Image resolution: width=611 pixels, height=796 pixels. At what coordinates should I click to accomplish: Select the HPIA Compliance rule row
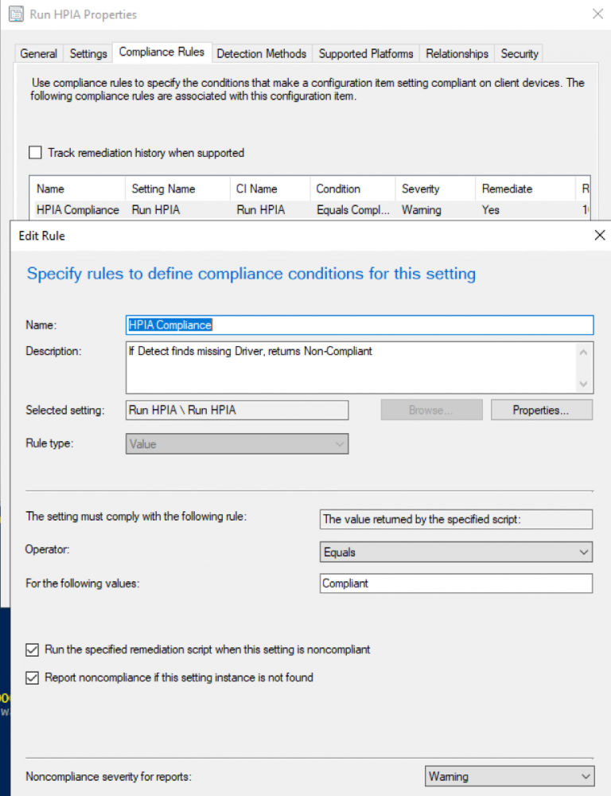pyautogui.click(x=78, y=210)
